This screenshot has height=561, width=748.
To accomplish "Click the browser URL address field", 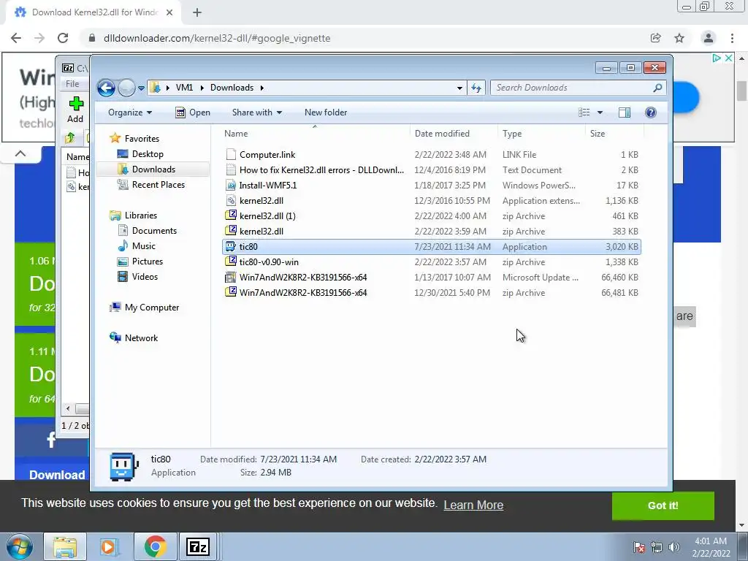I will click(362, 38).
